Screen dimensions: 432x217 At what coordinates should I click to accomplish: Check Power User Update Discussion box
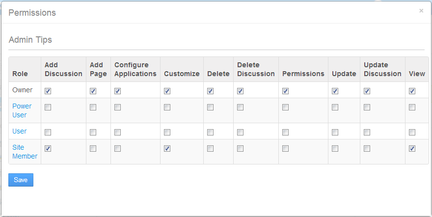coord(367,108)
